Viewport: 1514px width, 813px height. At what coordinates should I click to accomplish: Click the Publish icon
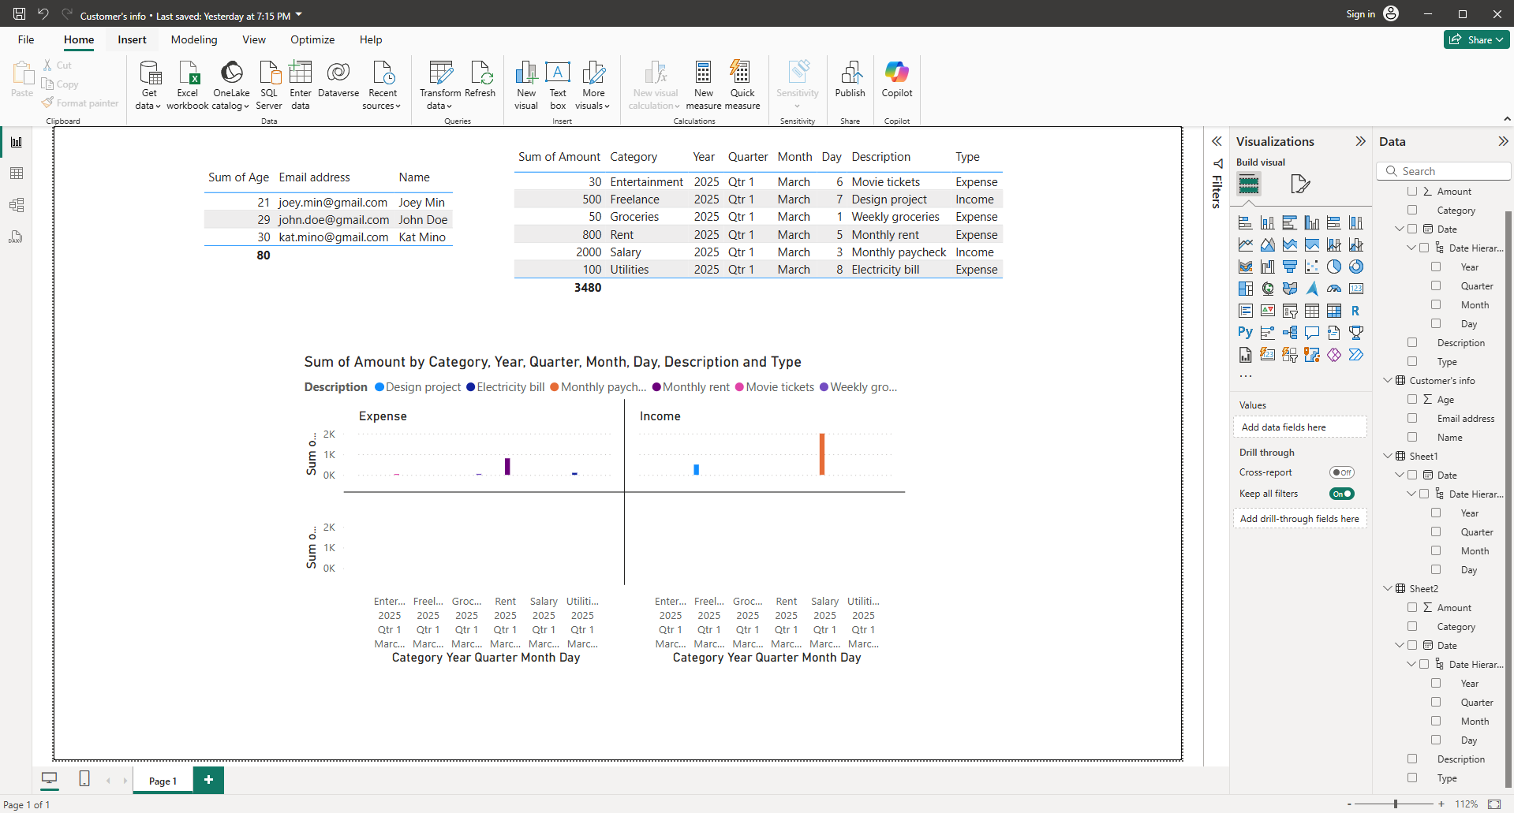[x=850, y=73]
